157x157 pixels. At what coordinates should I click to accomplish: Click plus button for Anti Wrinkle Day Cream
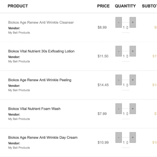point(133,137)
